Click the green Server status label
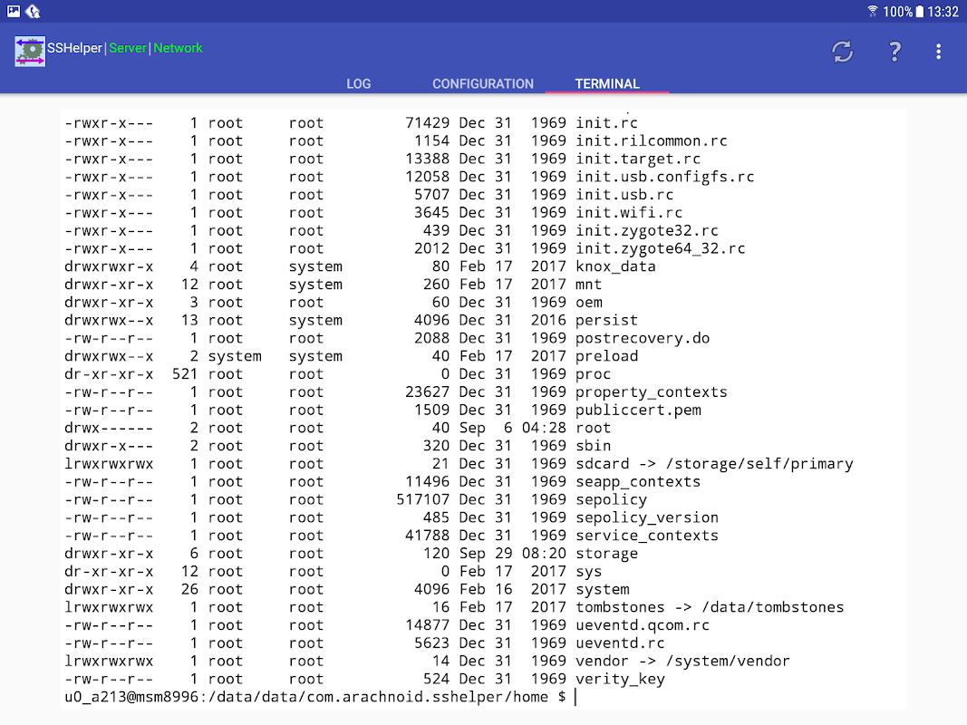This screenshot has width=967, height=725. [128, 48]
